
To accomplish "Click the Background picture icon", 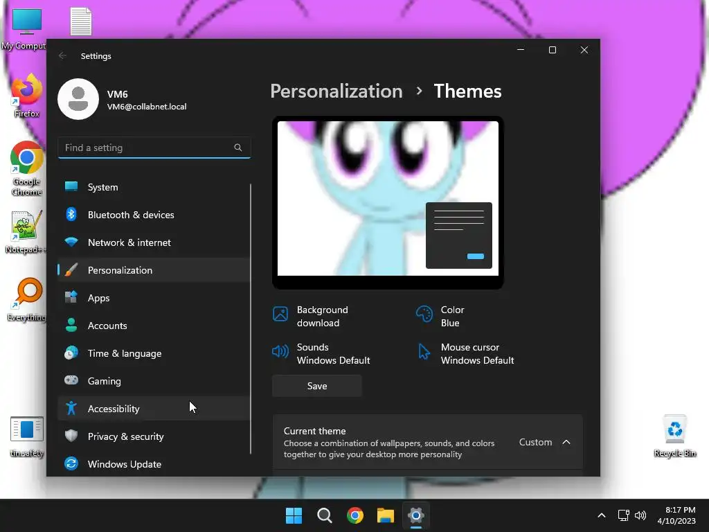I will (x=280, y=314).
